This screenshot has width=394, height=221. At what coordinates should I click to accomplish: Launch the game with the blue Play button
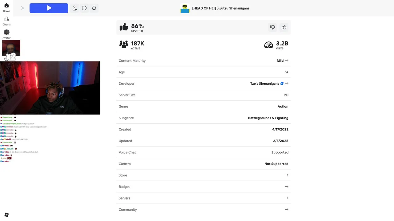pos(49,8)
